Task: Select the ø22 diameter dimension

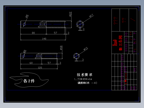Action: point(70,14)
